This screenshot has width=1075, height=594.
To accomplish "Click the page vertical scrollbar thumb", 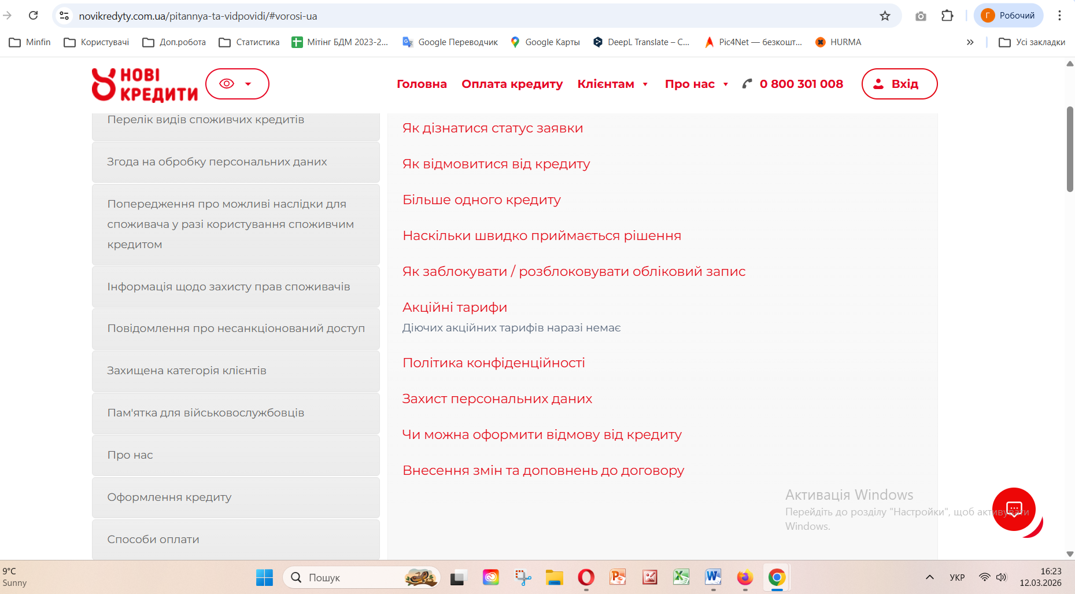I will click(1070, 149).
